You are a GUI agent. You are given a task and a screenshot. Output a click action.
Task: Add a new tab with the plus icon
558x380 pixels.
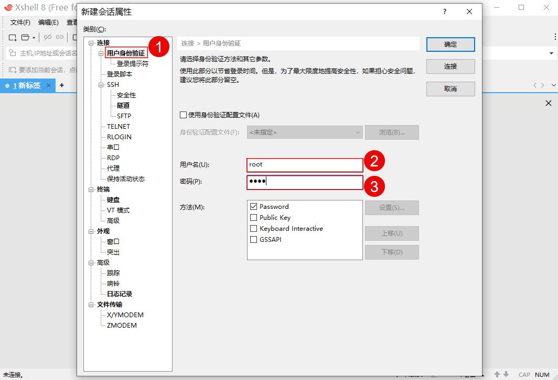point(61,85)
